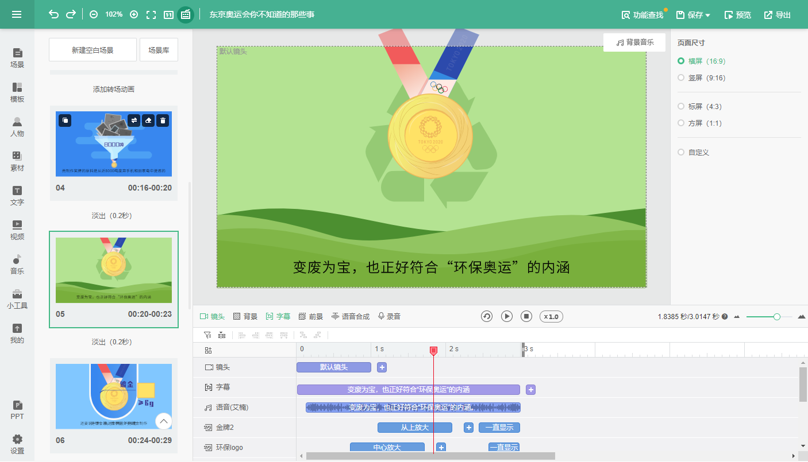Viewport: 808px width, 462px height.
Task: Open playback speed x1.0 selector
Action: pos(551,316)
